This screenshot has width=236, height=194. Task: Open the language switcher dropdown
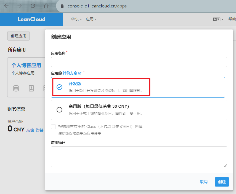pos(218,19)
